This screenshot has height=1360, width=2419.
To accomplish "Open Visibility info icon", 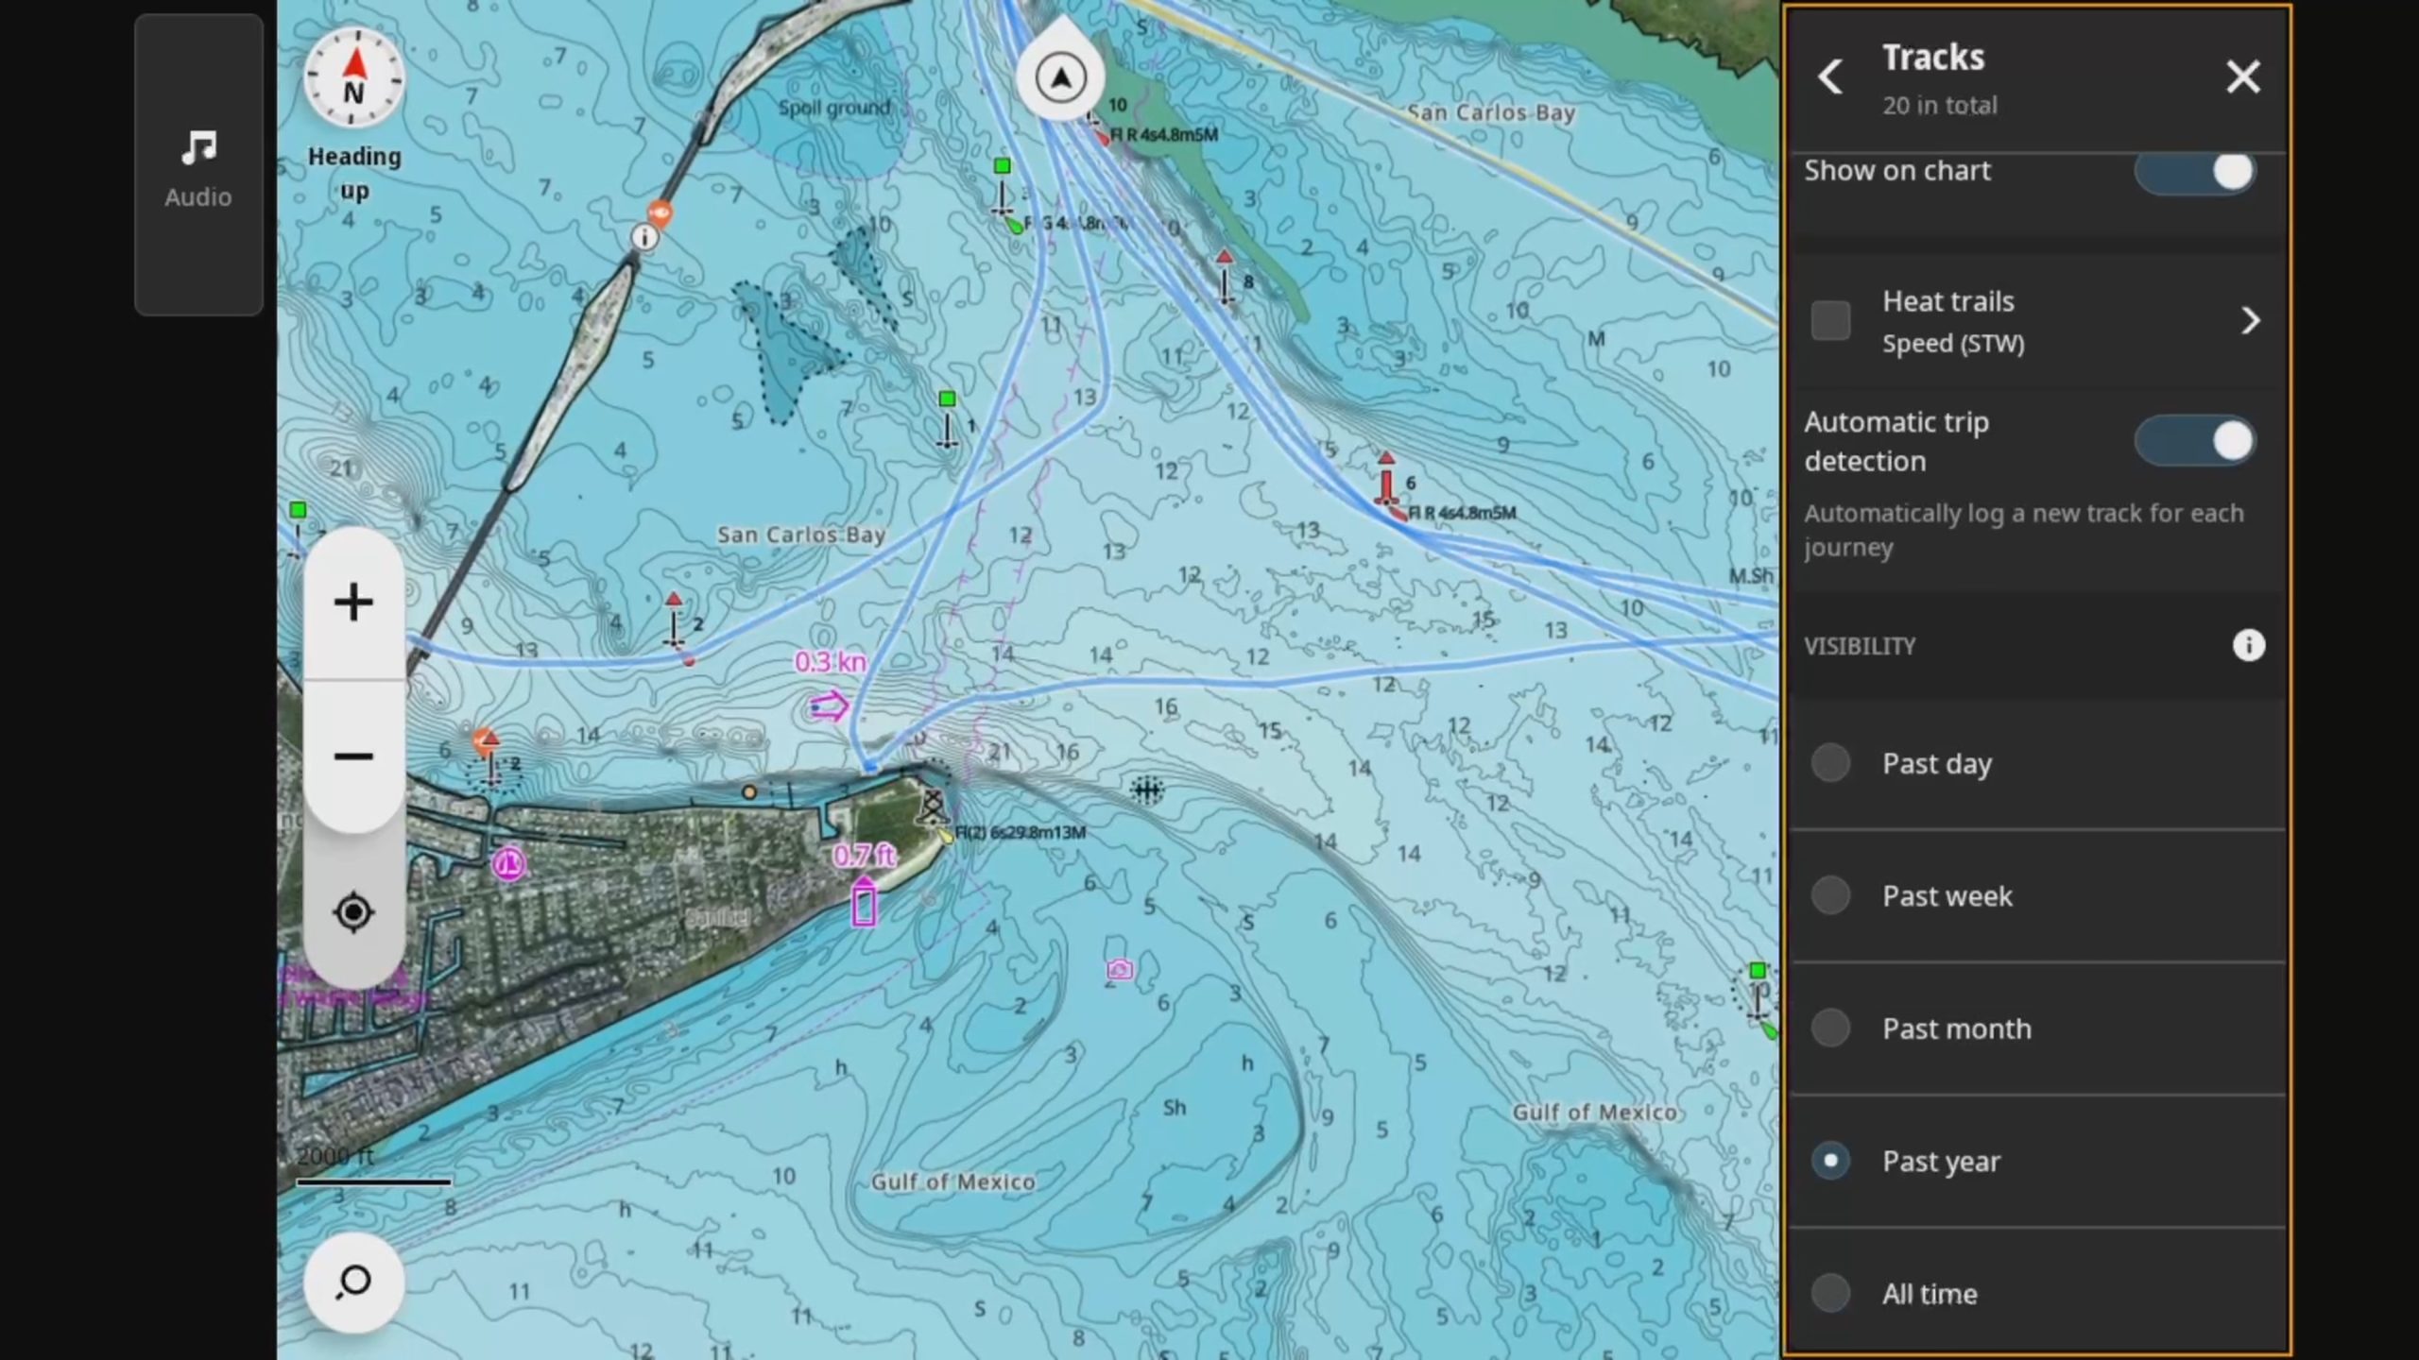I will coord(2248,646).
